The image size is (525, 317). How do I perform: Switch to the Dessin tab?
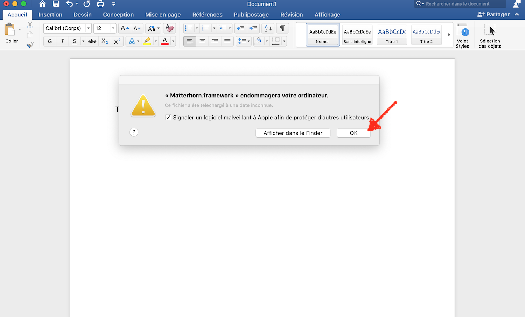click(83, 15)
